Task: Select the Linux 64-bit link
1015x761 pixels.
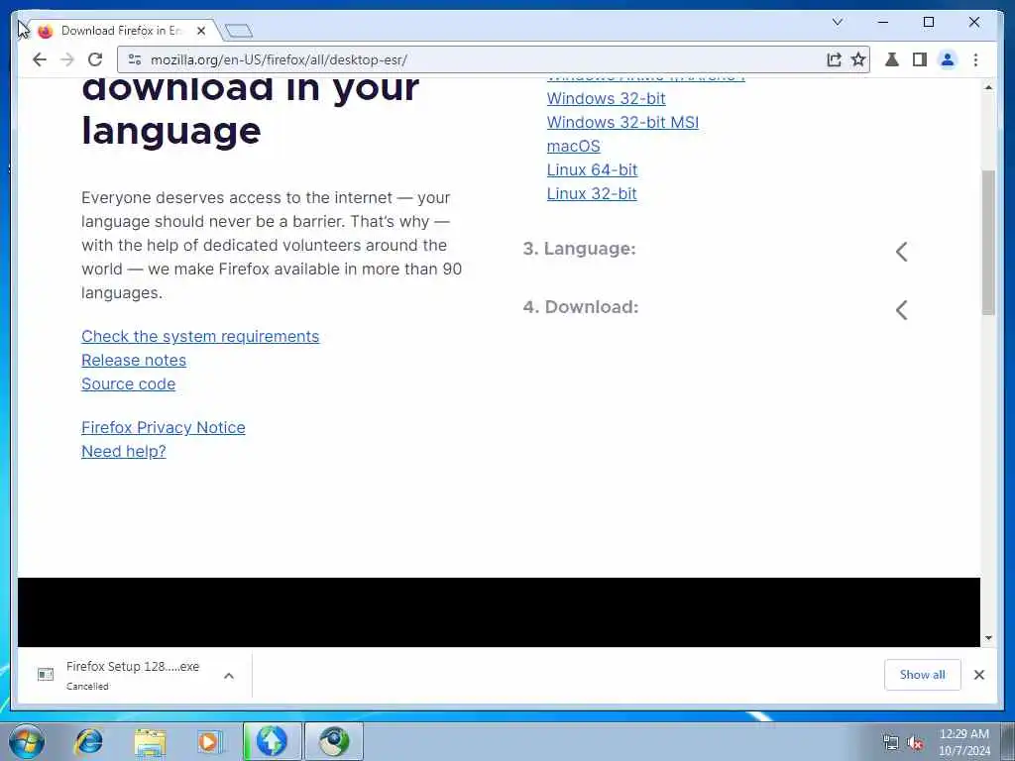Action: [x=593, y=169]
